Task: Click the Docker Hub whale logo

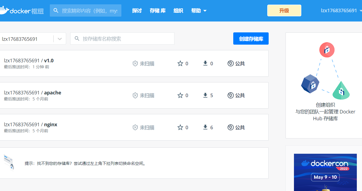Action: [x=4, y=10]
